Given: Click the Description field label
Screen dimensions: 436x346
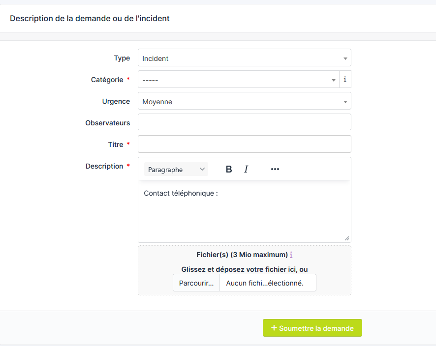Looking at the screenshot, I should (x=104, y=166).
